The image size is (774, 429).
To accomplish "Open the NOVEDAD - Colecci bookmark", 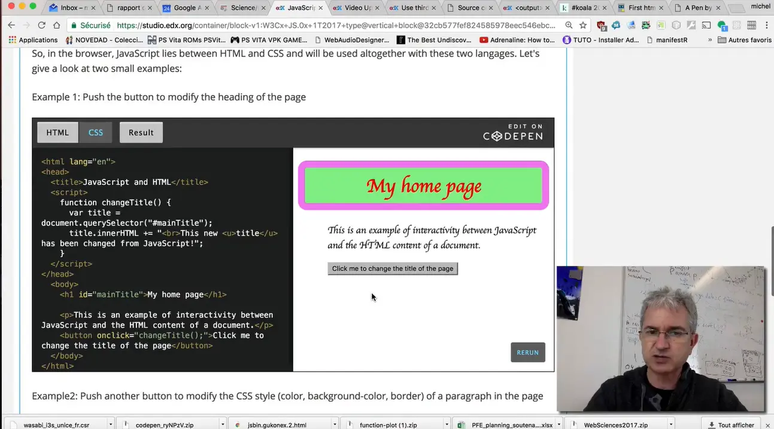I will pyautogui.click(x=104, y=40).
